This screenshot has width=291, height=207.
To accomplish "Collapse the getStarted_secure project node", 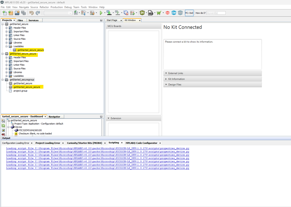I will (2, 24).
